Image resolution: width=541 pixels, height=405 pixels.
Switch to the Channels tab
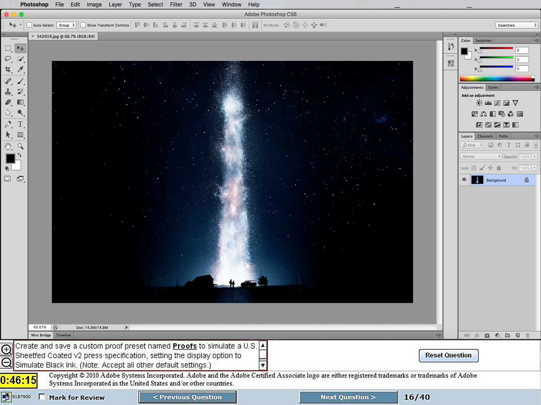click(485, 136)
